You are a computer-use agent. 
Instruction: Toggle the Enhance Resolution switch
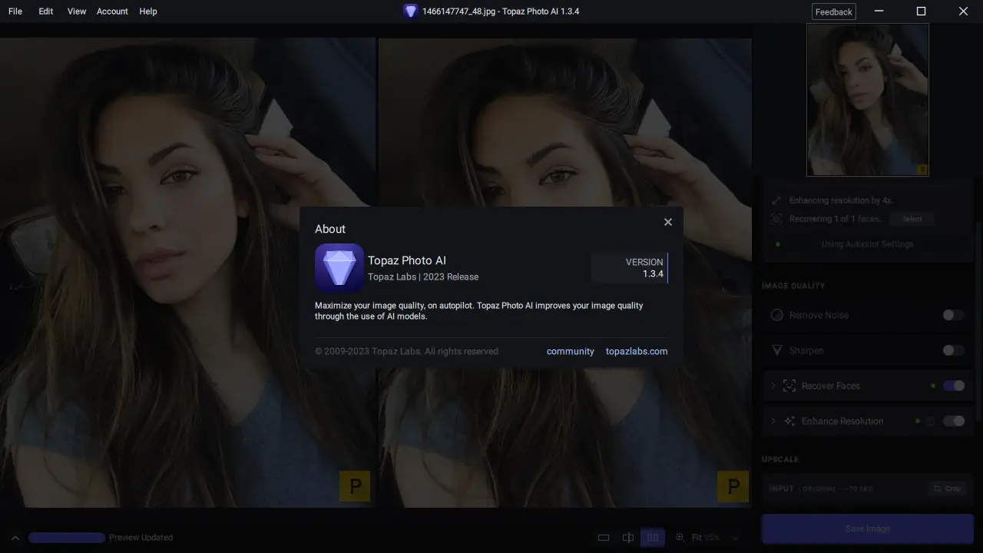953,421
